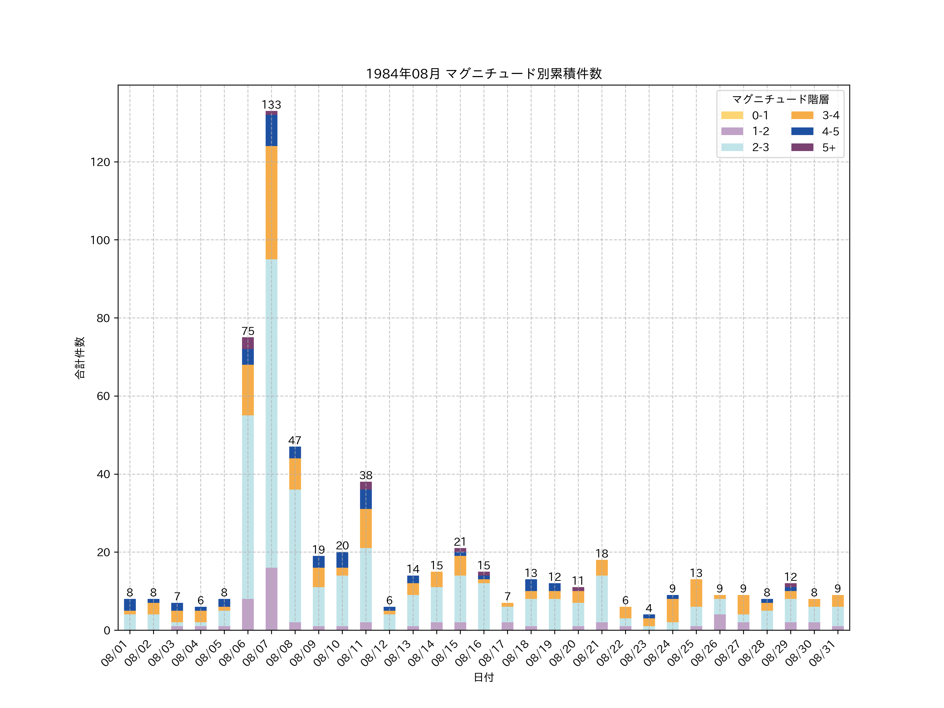Screen dimensions: 944x708
Task: Click the y-axis tick label 100
Action: (x=100, y=240)
